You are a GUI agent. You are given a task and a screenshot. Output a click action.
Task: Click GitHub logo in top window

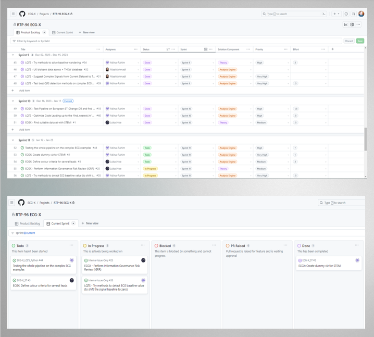[22, 14]
